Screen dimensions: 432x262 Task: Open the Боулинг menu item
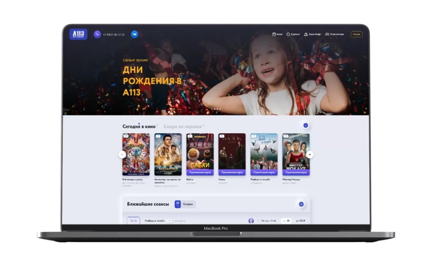point(293,34)
